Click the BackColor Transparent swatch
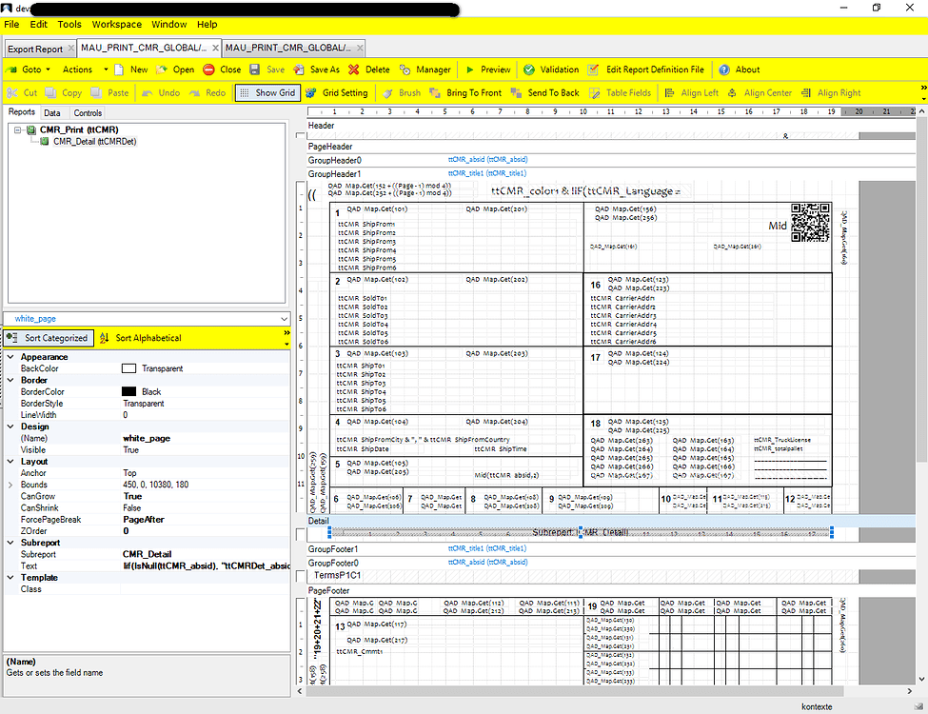The height and width of the screenshot is (714, 928). click(128, 368)
